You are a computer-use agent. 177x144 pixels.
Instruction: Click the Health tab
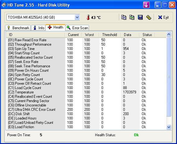pyautogui.click(x=55, y=27)
